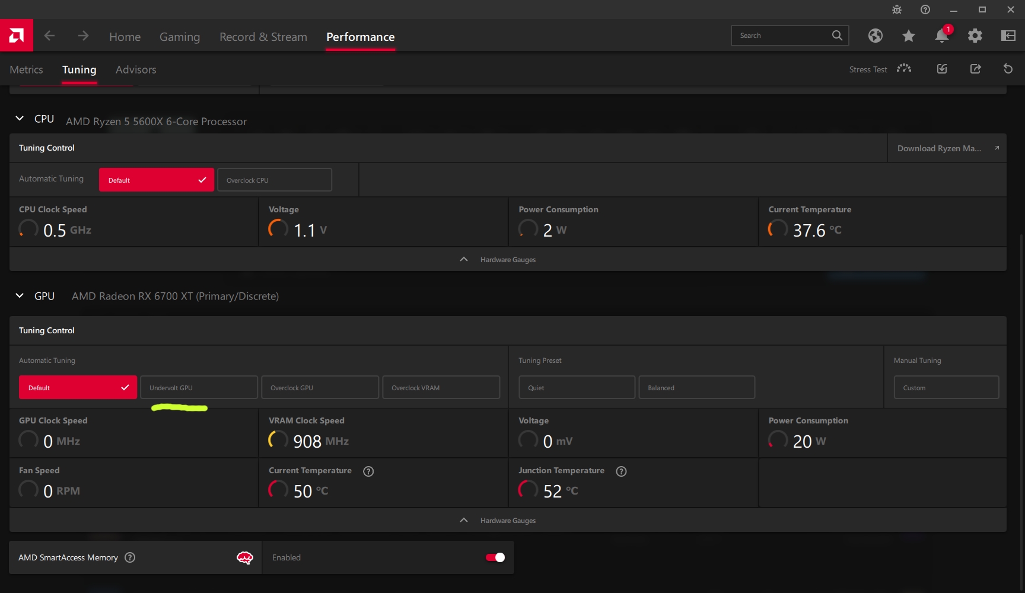1025x593 pixels.
Task: Click the SmartAccess Memory brain icon
Action: point(244,557)
